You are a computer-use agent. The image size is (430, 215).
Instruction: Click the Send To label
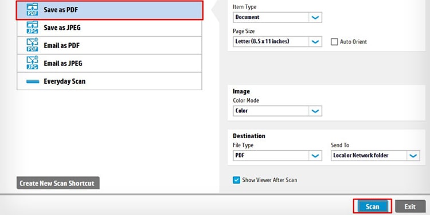tap(340, 145)
